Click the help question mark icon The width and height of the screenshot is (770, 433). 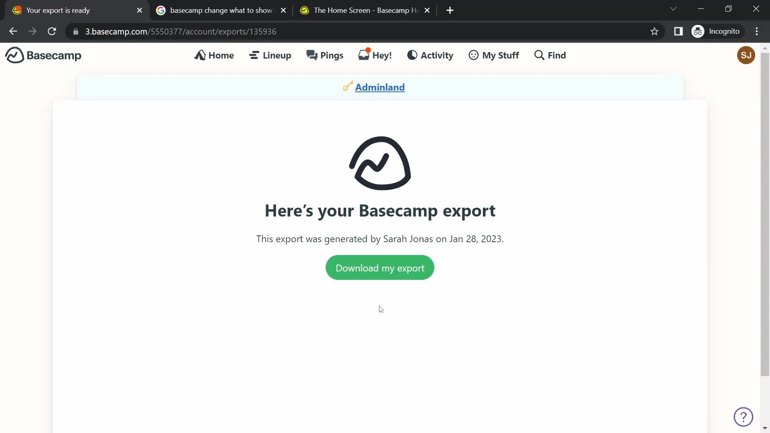click(744, 417)
